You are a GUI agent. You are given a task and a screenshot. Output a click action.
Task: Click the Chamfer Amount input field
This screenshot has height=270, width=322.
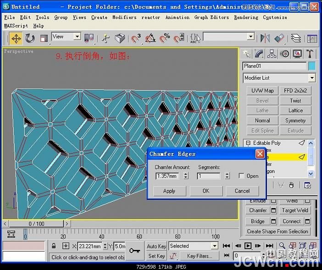click(167, 176)
